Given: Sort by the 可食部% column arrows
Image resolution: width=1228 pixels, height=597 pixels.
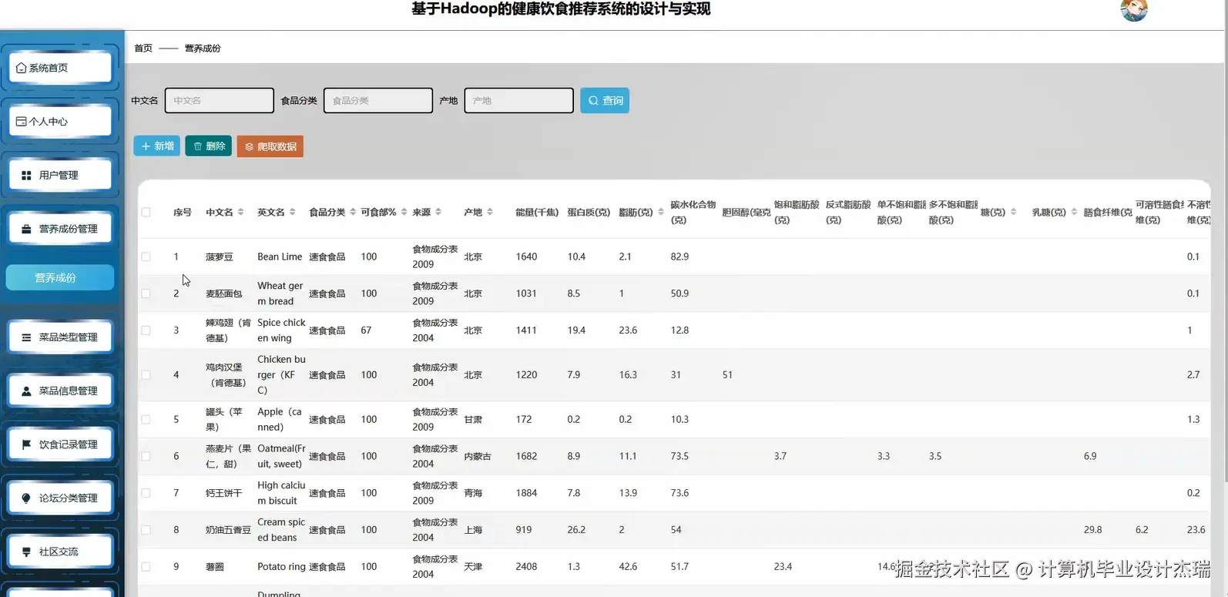Looking at the screenshot, I should pyautogui.click(x=404, y=212).
